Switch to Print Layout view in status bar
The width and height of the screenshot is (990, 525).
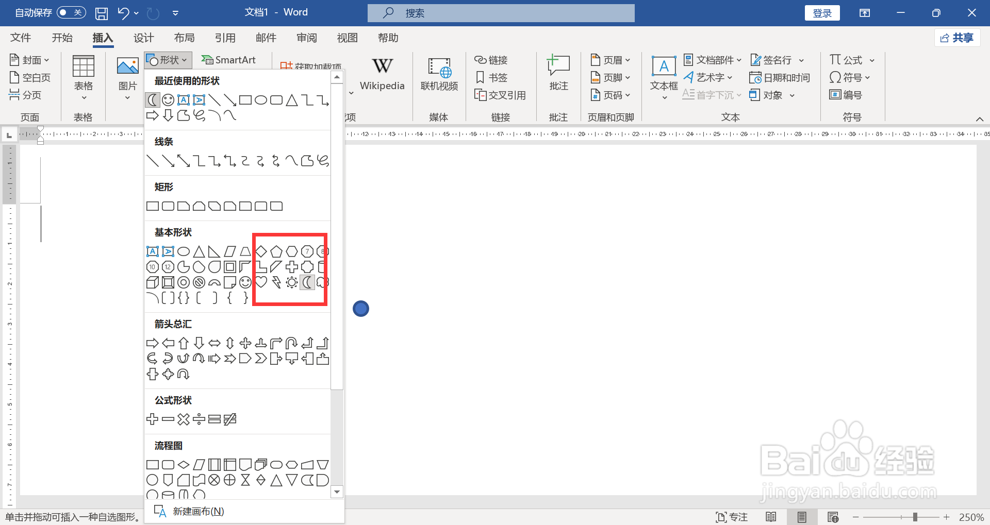pyautogui.click(x=802, y=517)
